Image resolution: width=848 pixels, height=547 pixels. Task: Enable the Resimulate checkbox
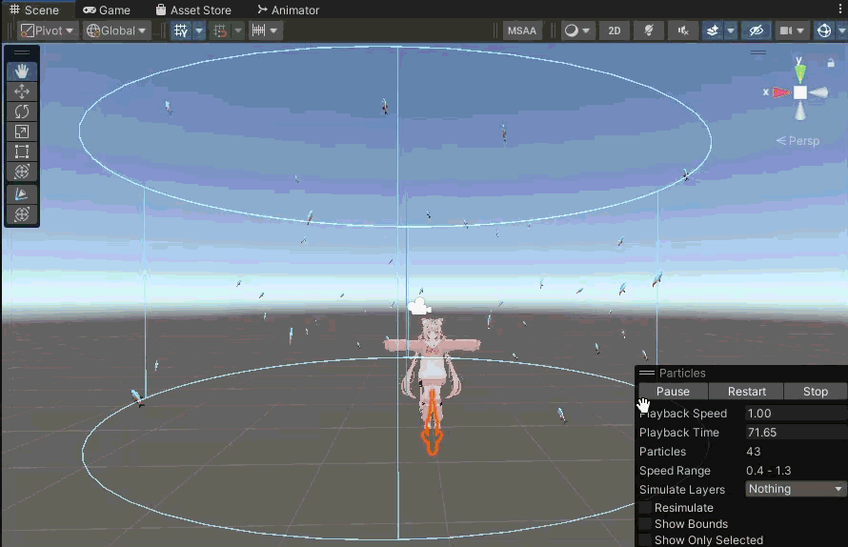click(645, 508)
